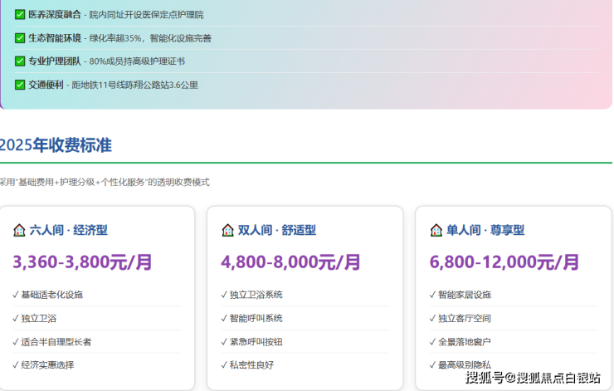Click the 6,800-12,000元/月 price text
Image resolution: width=614 pixels, height=391 pixels.
[504, 262]
